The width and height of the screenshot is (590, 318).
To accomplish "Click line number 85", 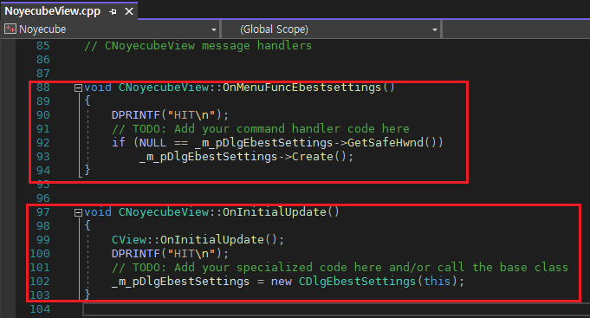I will [x=43, y=46].
